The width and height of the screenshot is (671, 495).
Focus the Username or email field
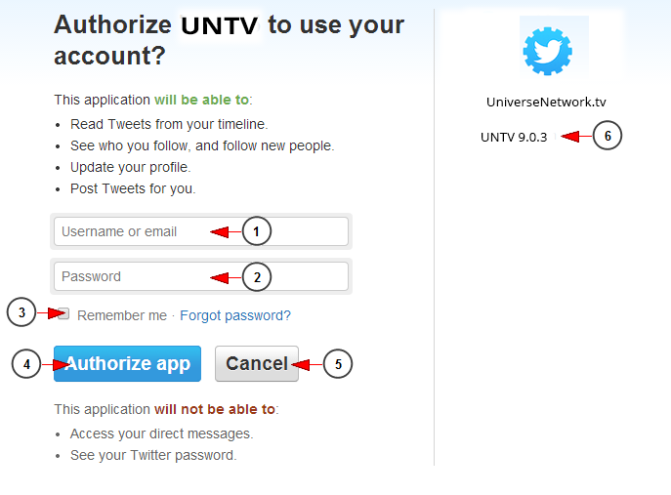pyautogui.click(x=200, y=231)
